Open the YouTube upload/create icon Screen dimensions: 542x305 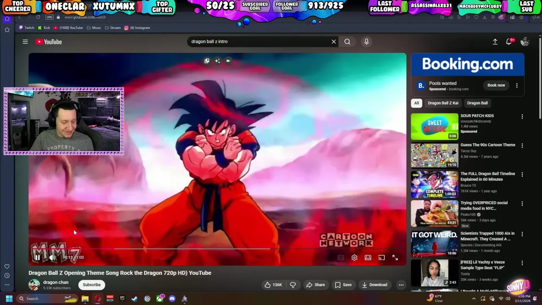tap(495, 42)
